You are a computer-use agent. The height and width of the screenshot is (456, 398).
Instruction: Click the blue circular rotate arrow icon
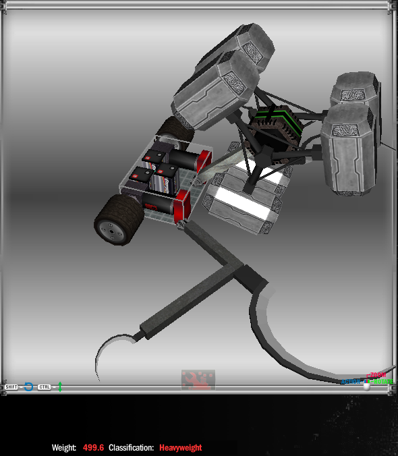[x=28, y=387]
